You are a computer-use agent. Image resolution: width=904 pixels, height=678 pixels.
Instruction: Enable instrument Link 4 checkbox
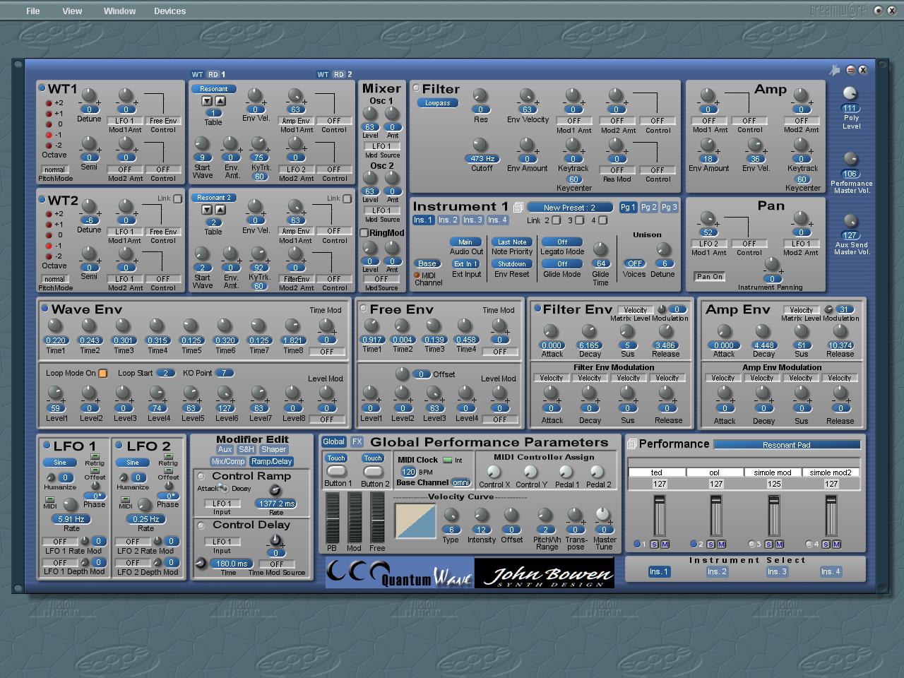(x=603, y=220)
